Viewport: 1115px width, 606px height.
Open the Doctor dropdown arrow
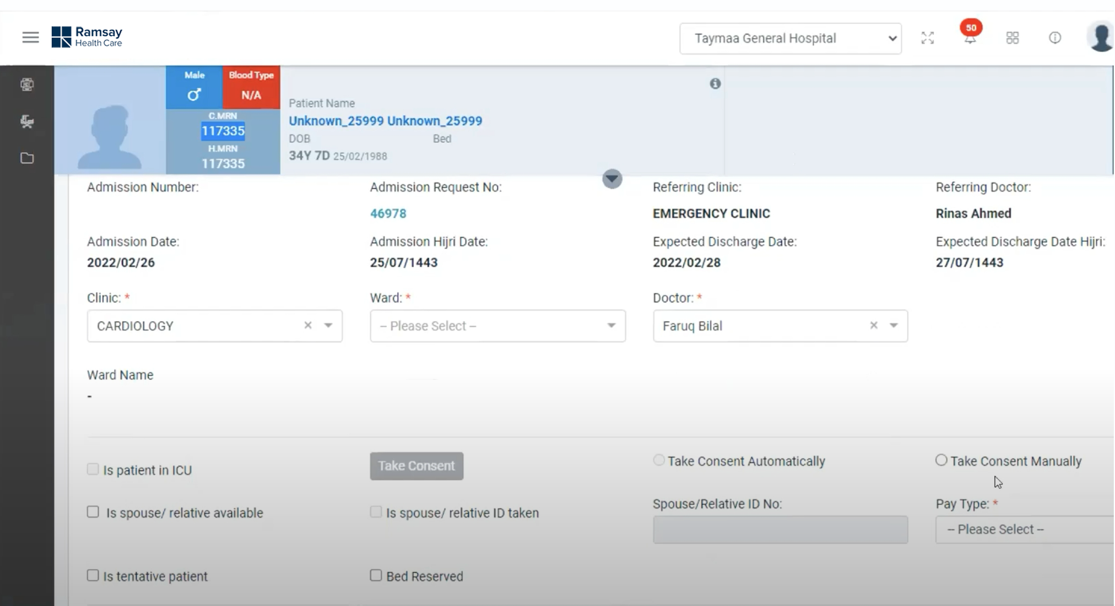tap(893, 325)
